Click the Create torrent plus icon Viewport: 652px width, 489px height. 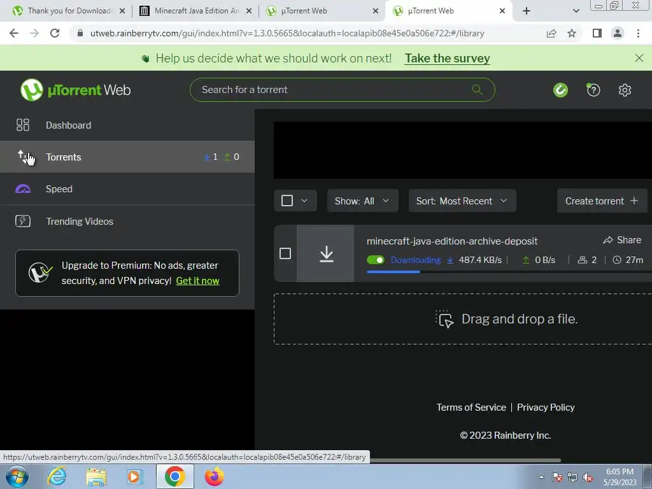coord(634,201)
